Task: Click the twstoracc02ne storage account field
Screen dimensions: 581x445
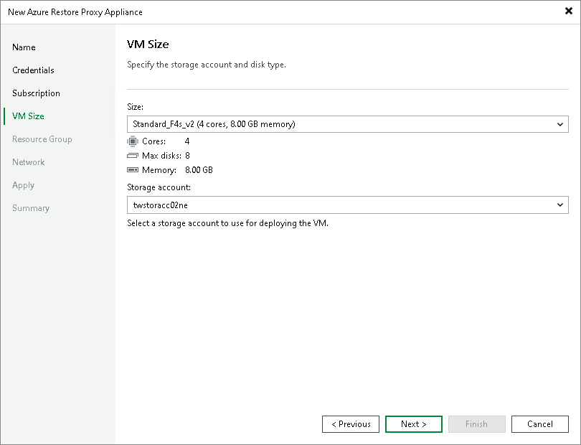Action: tap(348, 205)
